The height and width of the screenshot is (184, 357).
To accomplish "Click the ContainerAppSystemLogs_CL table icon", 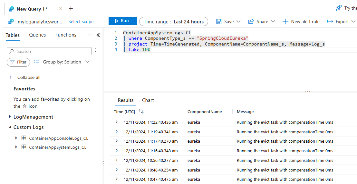I will 24,147.
